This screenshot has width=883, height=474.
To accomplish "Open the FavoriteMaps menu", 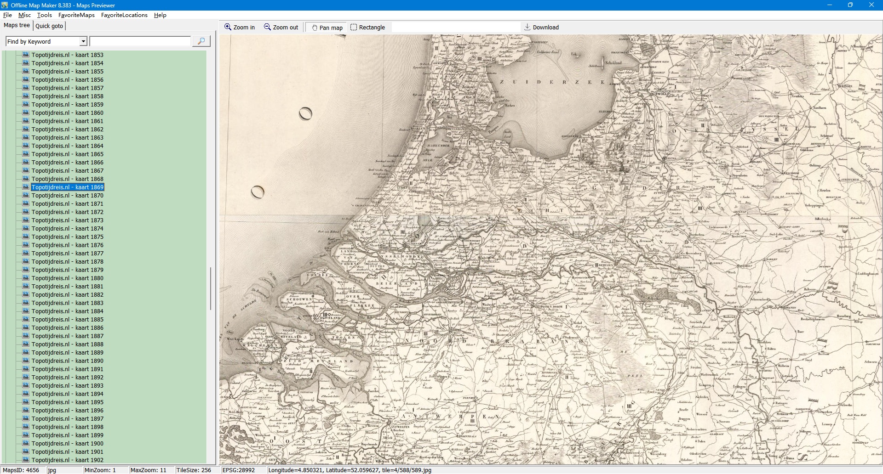I will coord(76,15).
